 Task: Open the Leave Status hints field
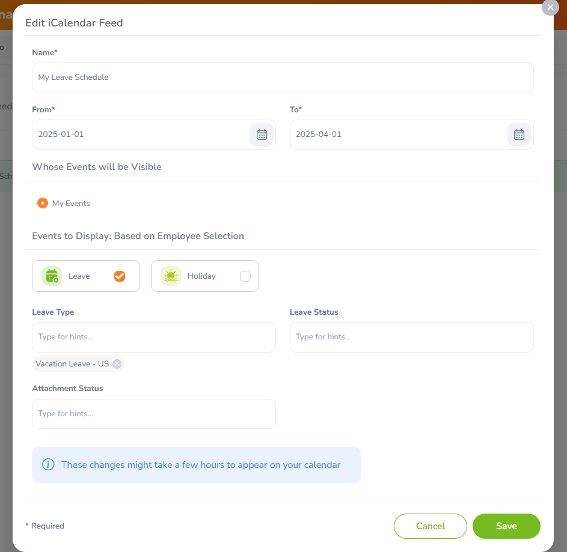point(411,337)
